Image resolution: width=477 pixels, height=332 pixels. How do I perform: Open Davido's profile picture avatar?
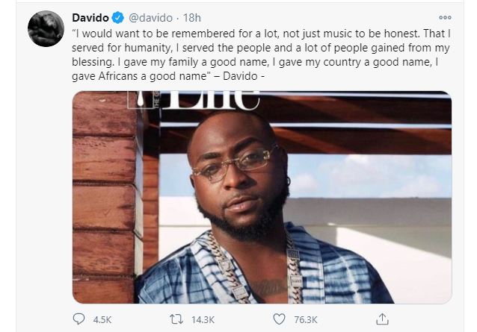[46, 29]
